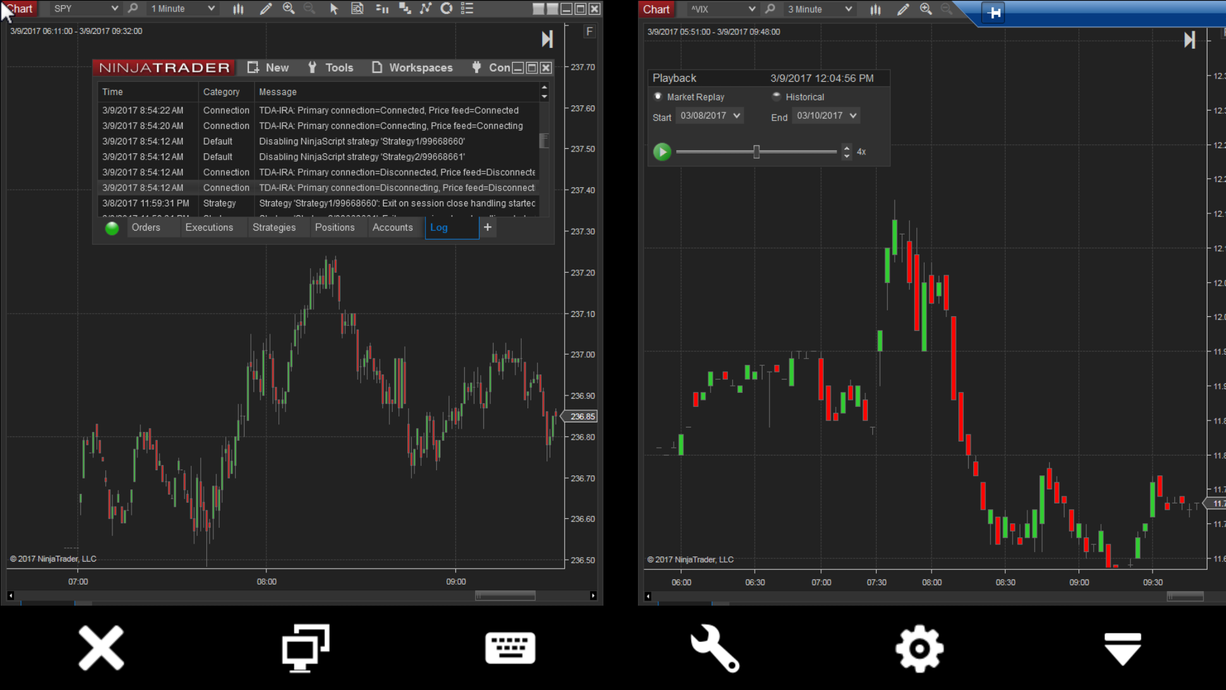Click the reload data circular icon
The width and height of the screenshot is (1226, 690).
(x=447, y=9)
